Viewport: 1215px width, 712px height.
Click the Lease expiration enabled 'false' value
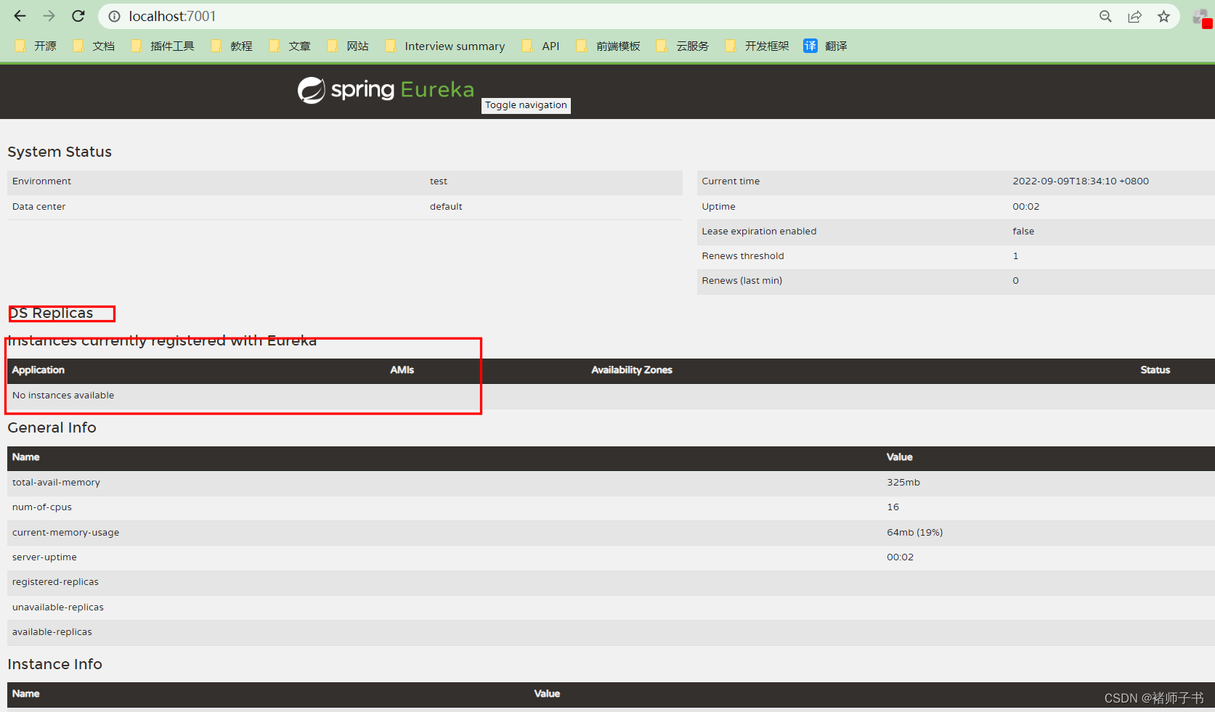point(1023,232)
